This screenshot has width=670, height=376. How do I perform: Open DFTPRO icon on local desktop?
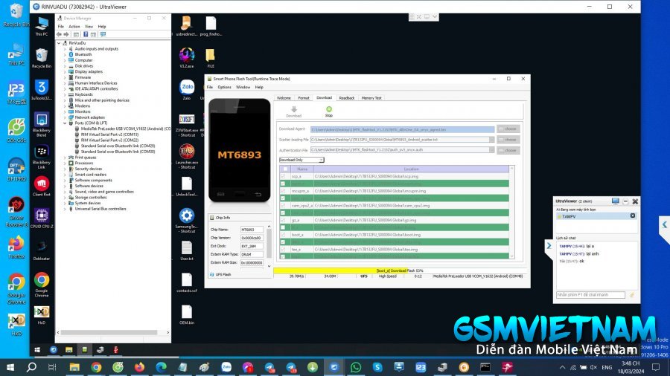16,169
